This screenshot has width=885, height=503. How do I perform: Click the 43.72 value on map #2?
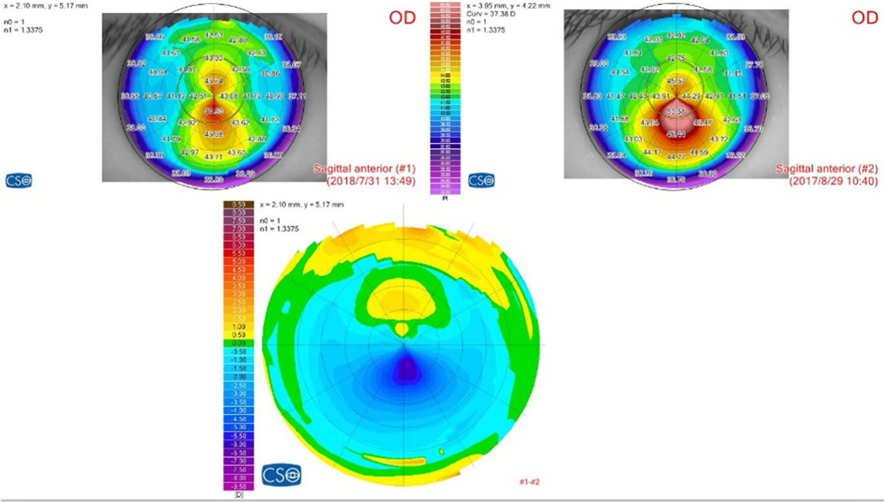click(719, 139)
